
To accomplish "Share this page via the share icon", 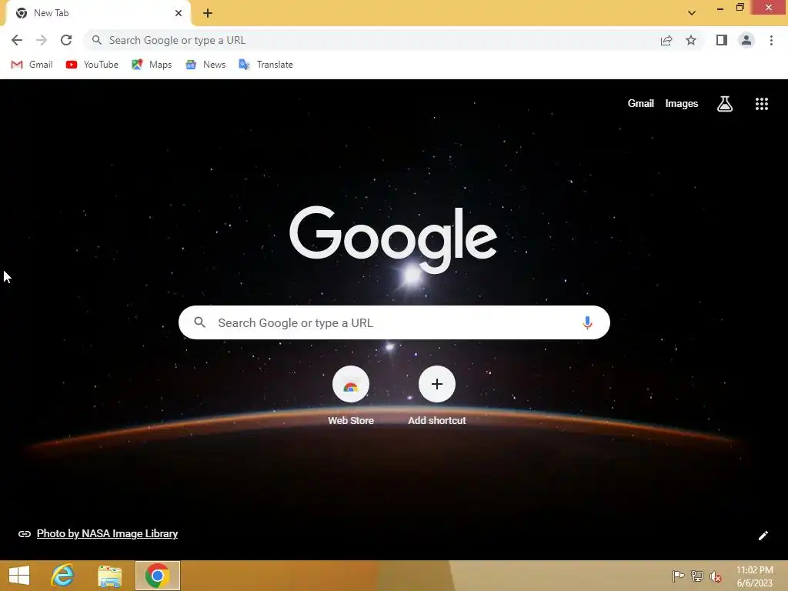I will pos(666,40).
